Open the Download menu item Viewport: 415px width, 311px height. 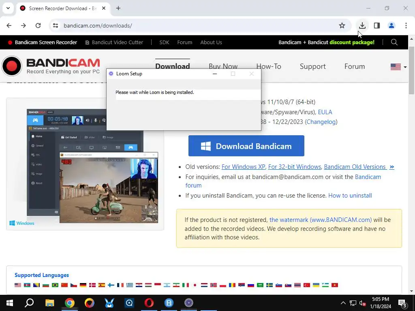pos(173,66)
